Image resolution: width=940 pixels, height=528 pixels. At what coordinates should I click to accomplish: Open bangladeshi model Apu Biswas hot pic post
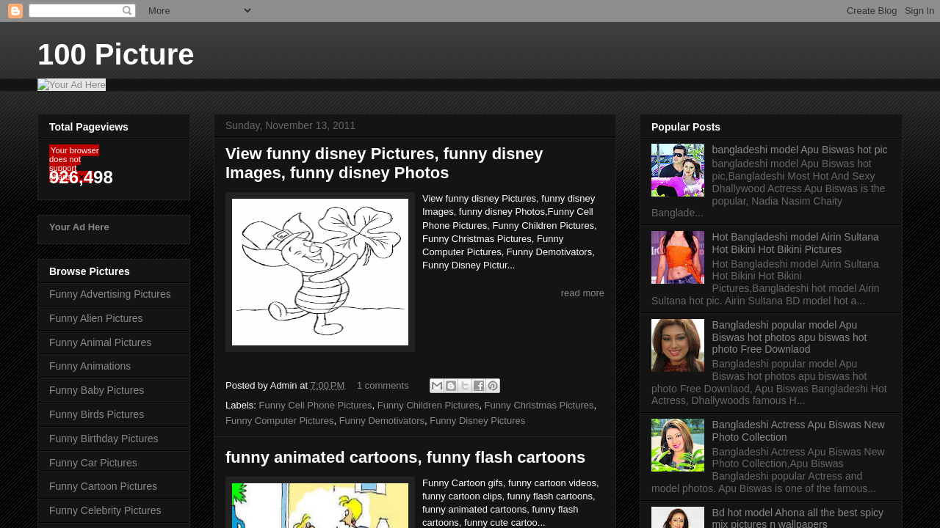(800, 150)
